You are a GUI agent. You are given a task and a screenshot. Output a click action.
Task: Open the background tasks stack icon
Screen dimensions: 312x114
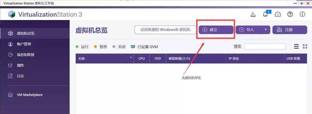click(x=253, y=14)
